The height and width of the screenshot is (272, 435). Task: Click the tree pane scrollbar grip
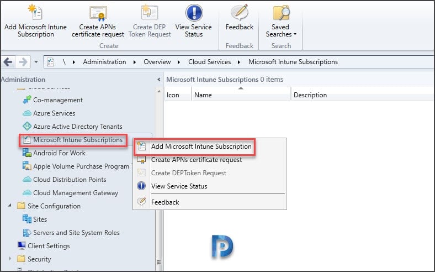coord(159,262)
